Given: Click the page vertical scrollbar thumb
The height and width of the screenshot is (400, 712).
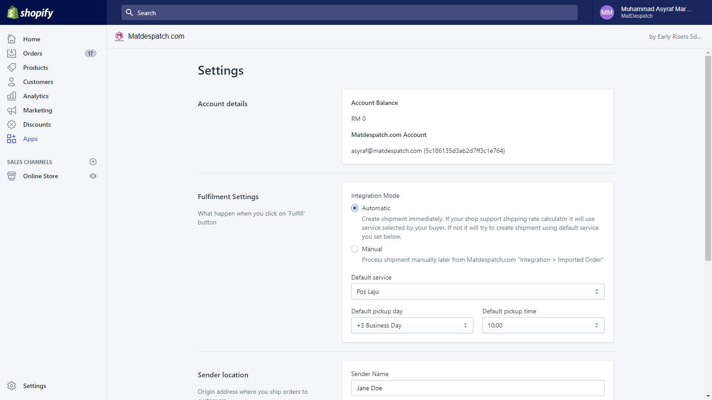Looking at the screenshot, I should [708, 158].
